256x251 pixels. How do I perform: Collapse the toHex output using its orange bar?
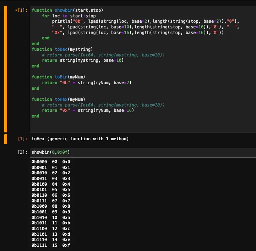point(6,139)
